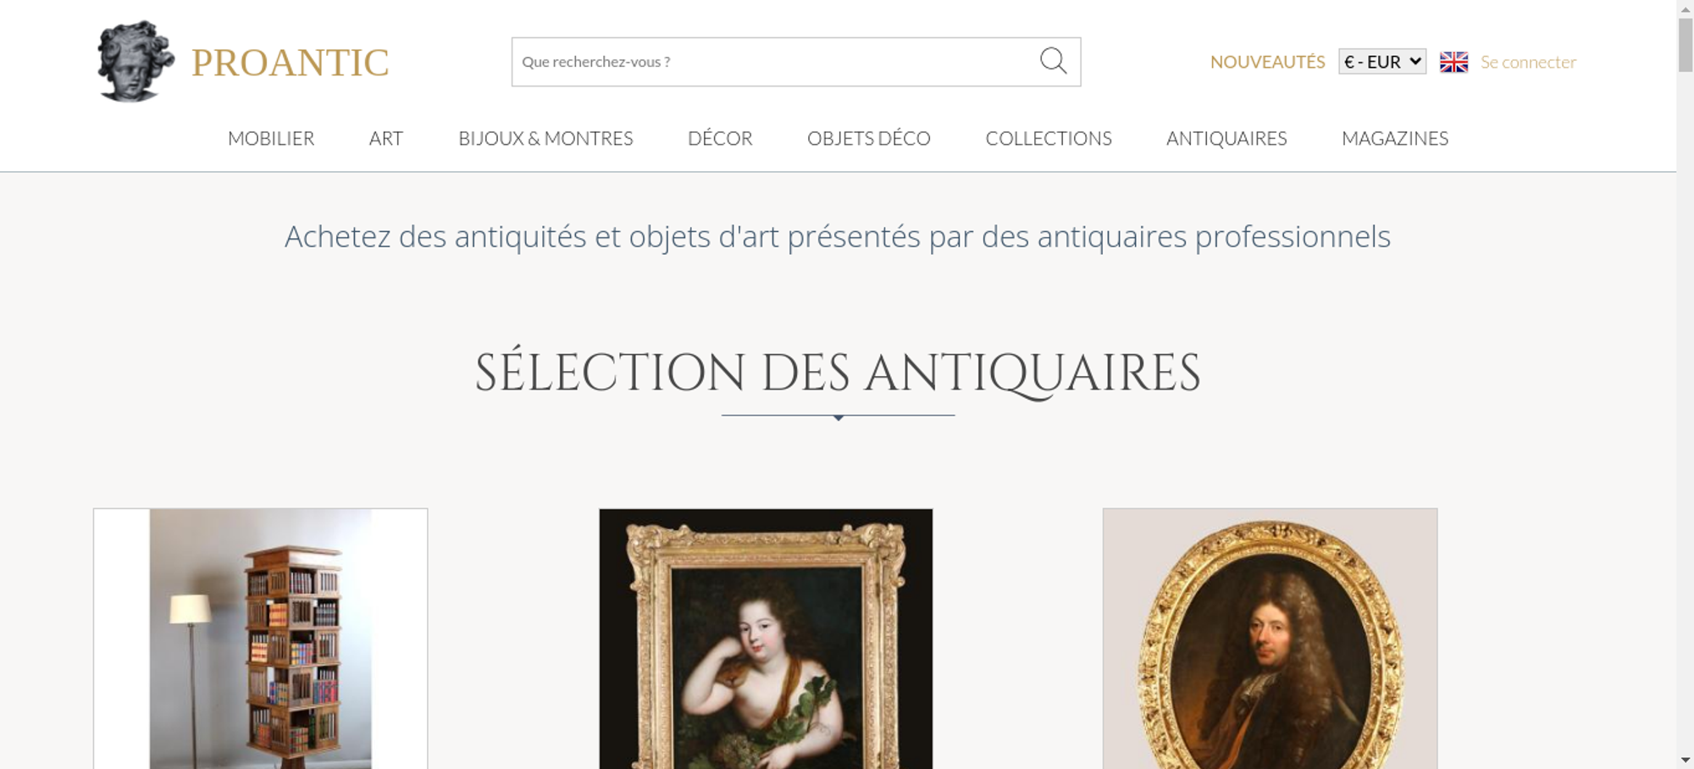Open the COLLECTIONS menu
The width and height of the screenshot is (1694, 769).
click(1049, 138)
